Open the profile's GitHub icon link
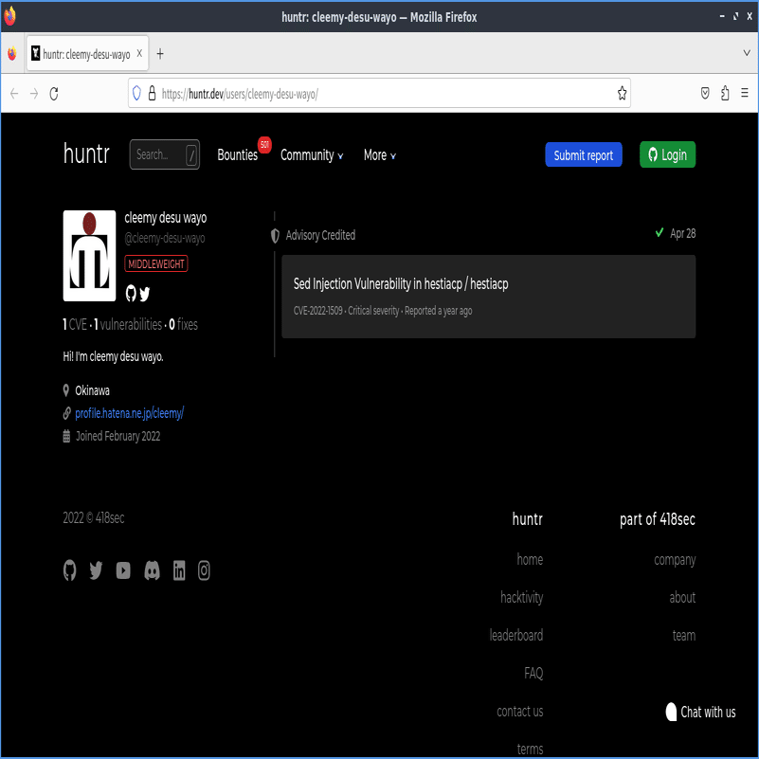 pos(131,294)
